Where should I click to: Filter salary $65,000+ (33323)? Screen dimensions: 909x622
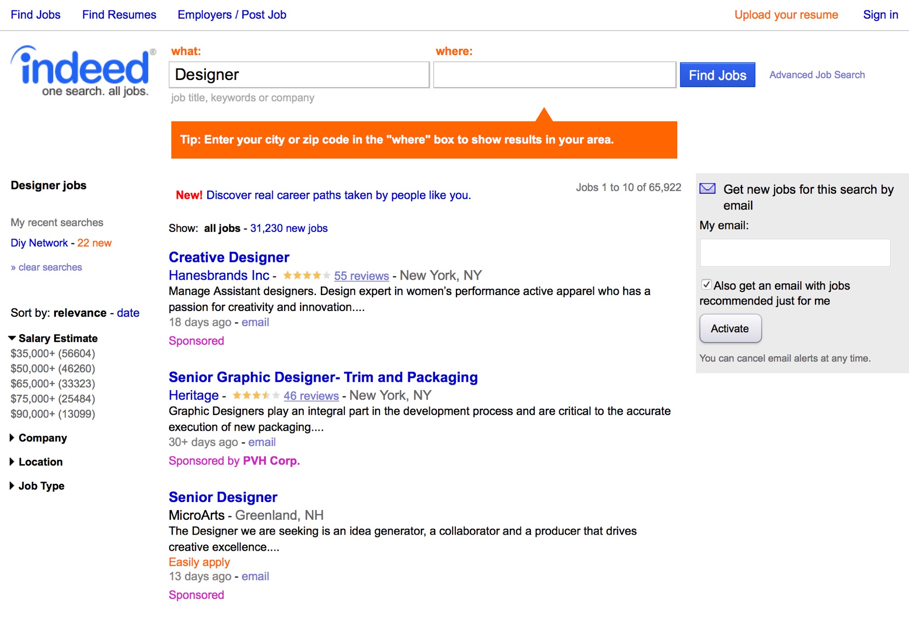point(53,384)
